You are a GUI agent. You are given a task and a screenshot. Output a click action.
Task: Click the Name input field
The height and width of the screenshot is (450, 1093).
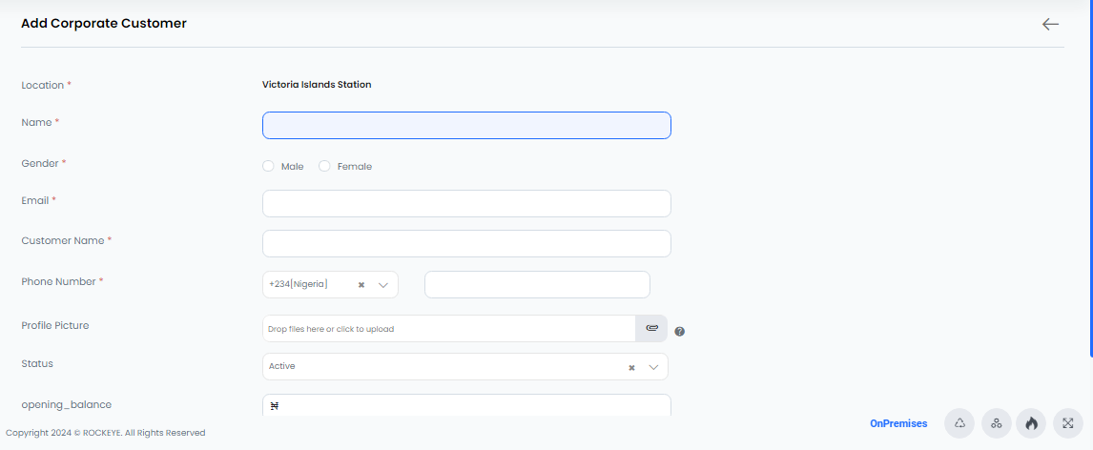click(466, 126)
